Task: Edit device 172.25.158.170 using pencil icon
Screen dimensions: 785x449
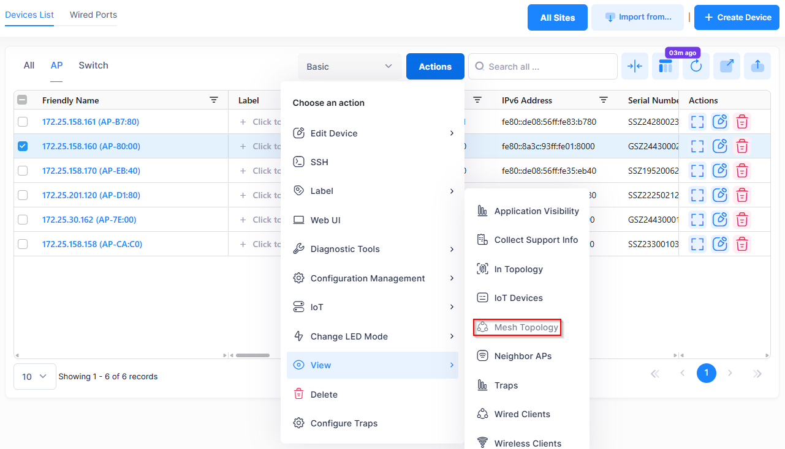Action: coord(719,171)
